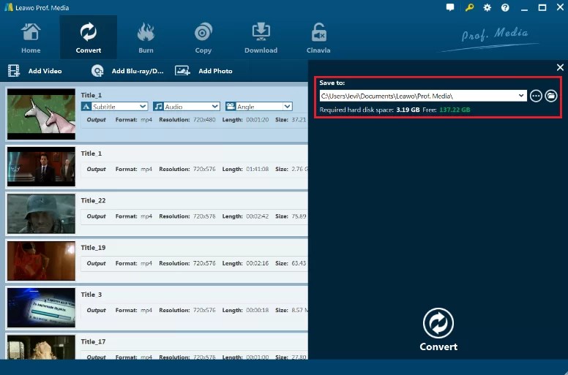
Task: Close the Save to side panel
Action: pyautogui.click(x=560, y=67)
